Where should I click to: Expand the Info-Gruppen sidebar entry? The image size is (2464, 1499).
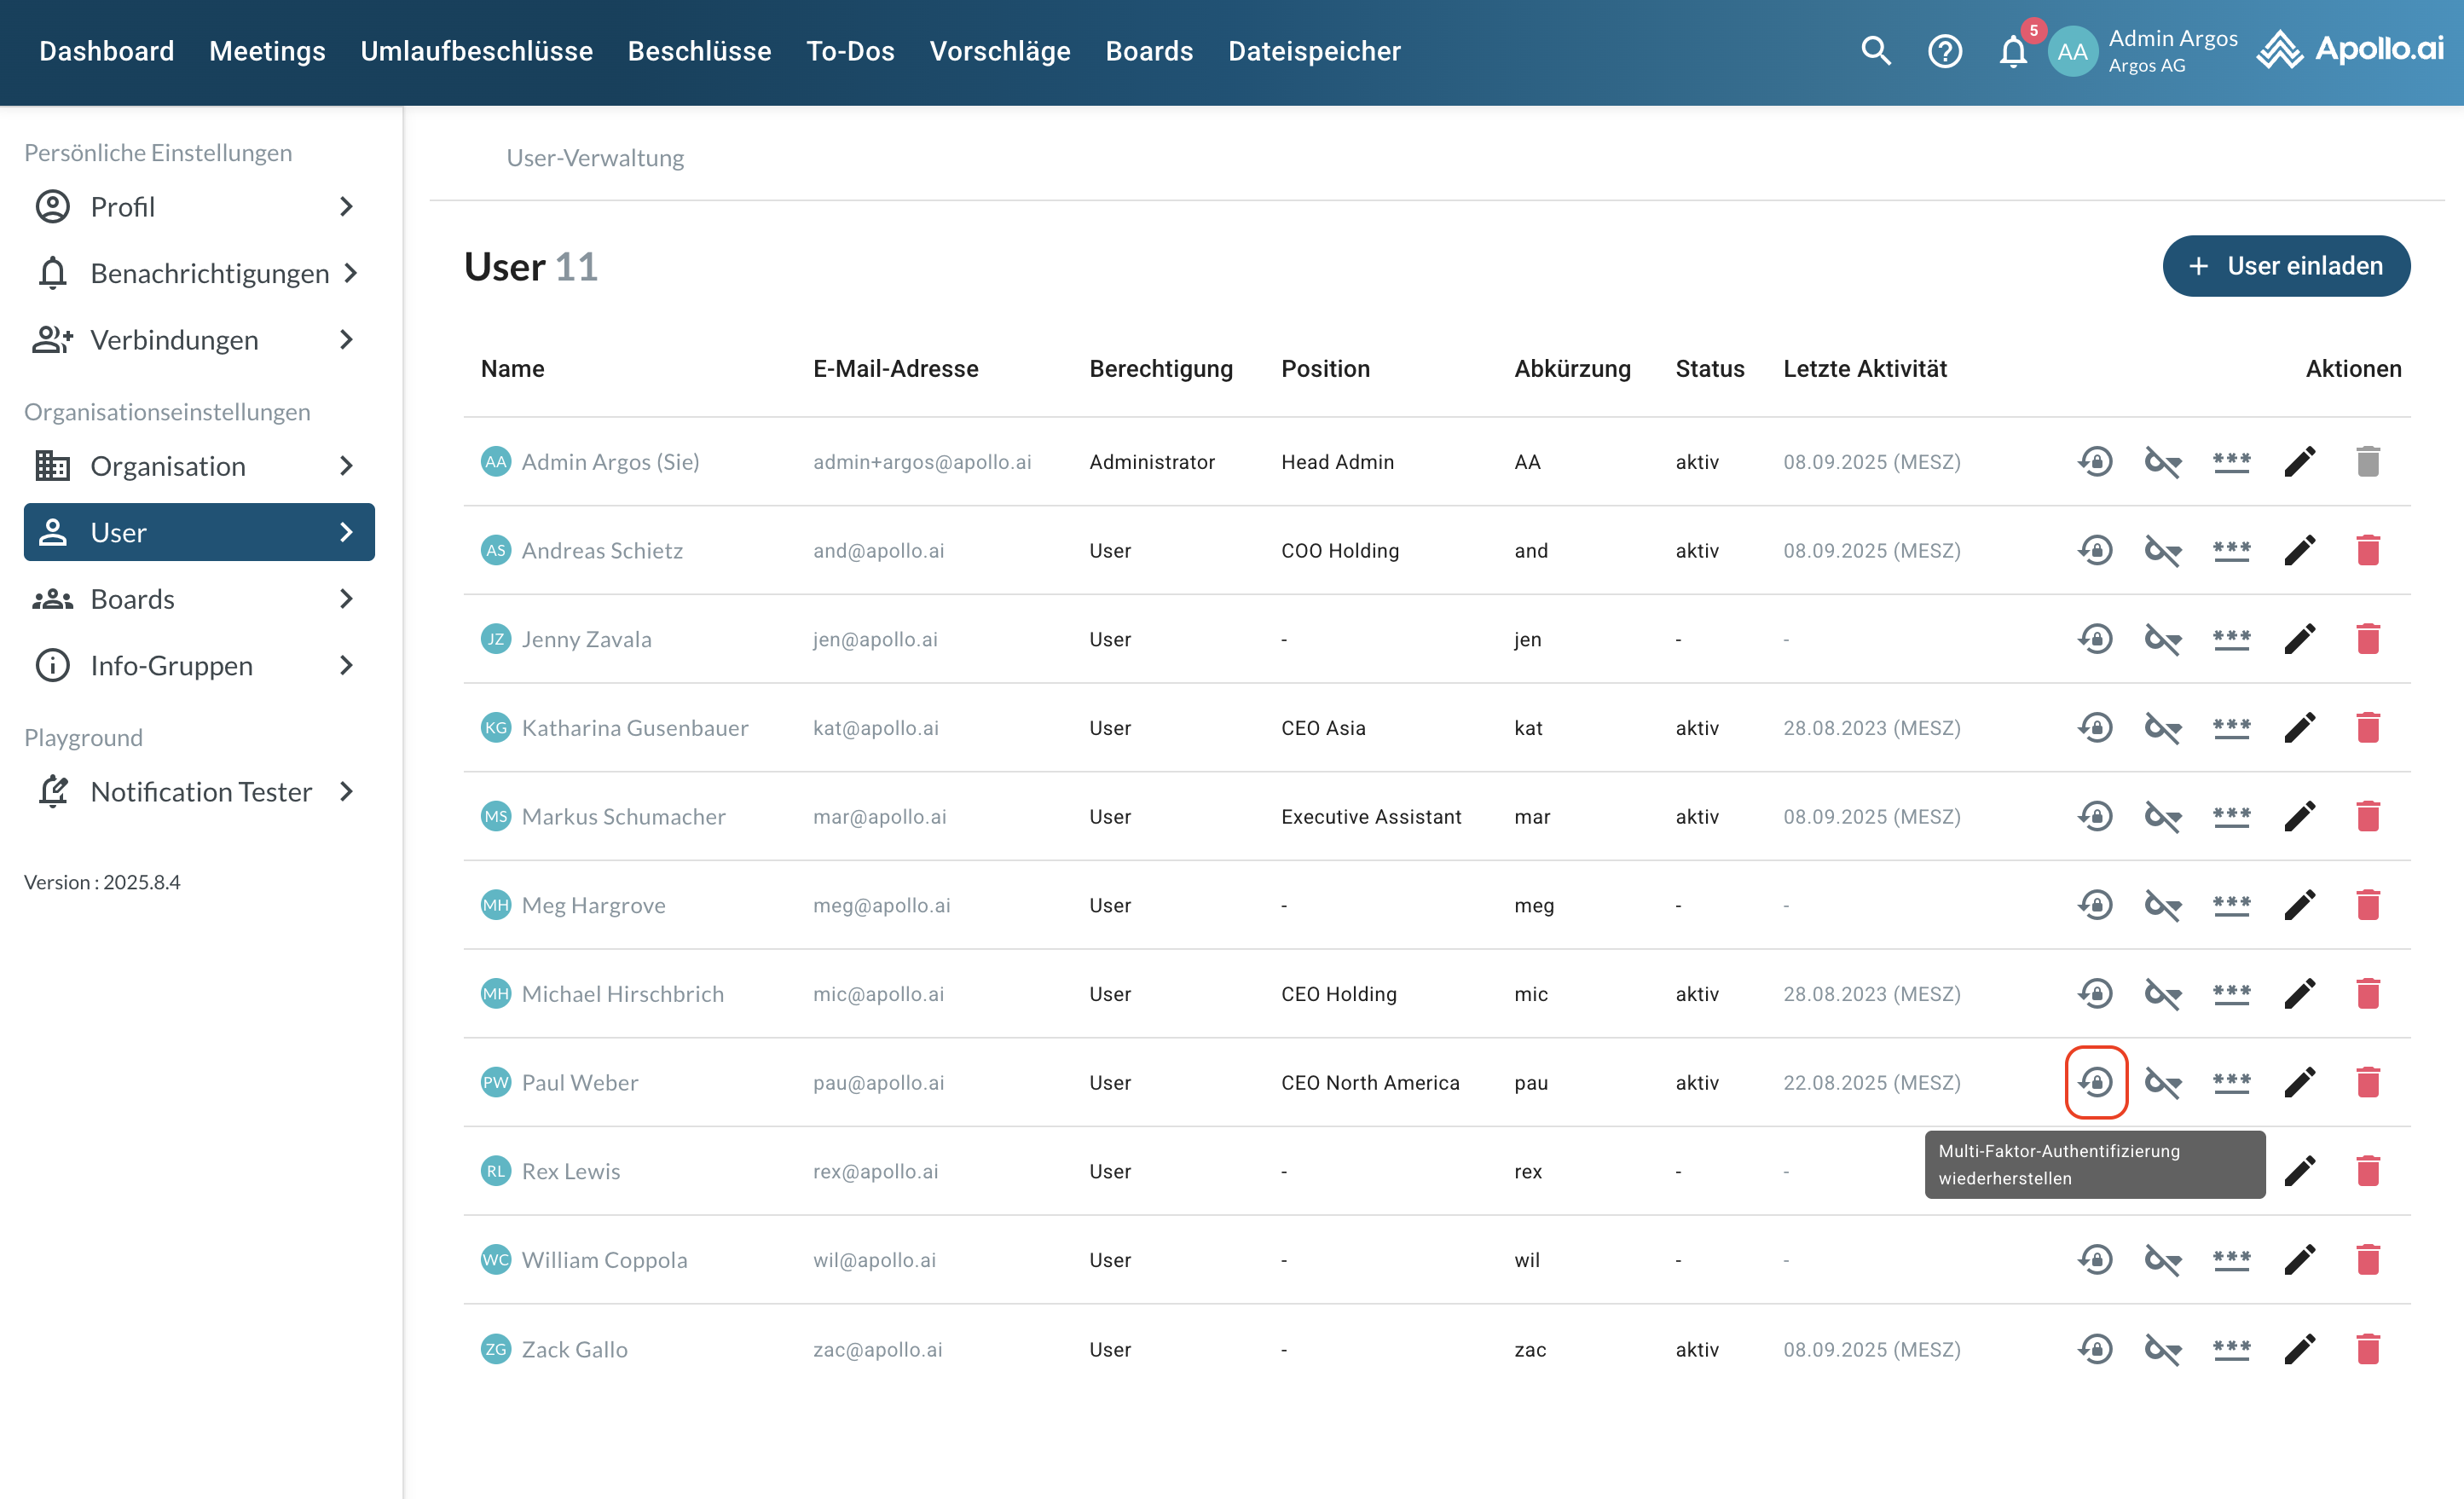[x=346, y=665]
